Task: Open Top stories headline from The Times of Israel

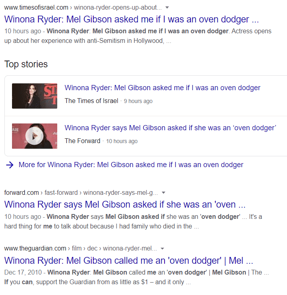Action: click(x=163, y=88)
